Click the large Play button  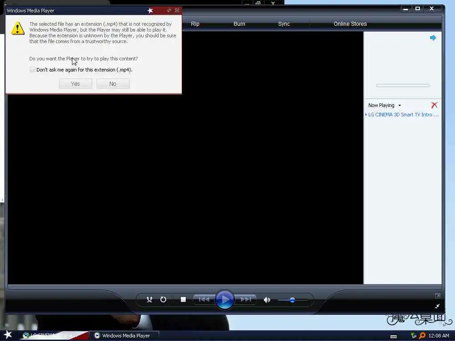point(224,300)
